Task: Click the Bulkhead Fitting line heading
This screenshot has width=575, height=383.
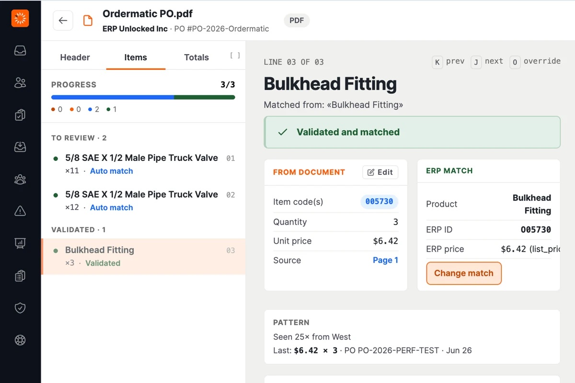Action: point(330,84)
